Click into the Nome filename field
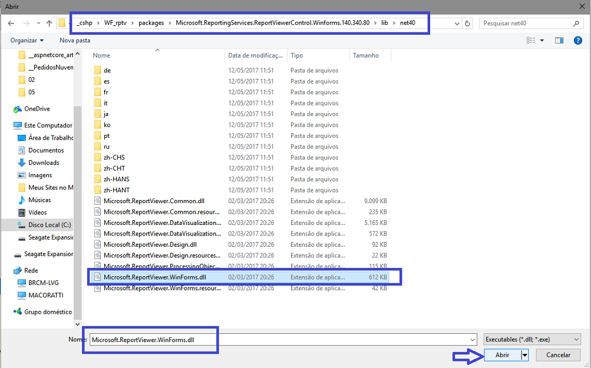591x368 pixels. [x=279, y=340]
